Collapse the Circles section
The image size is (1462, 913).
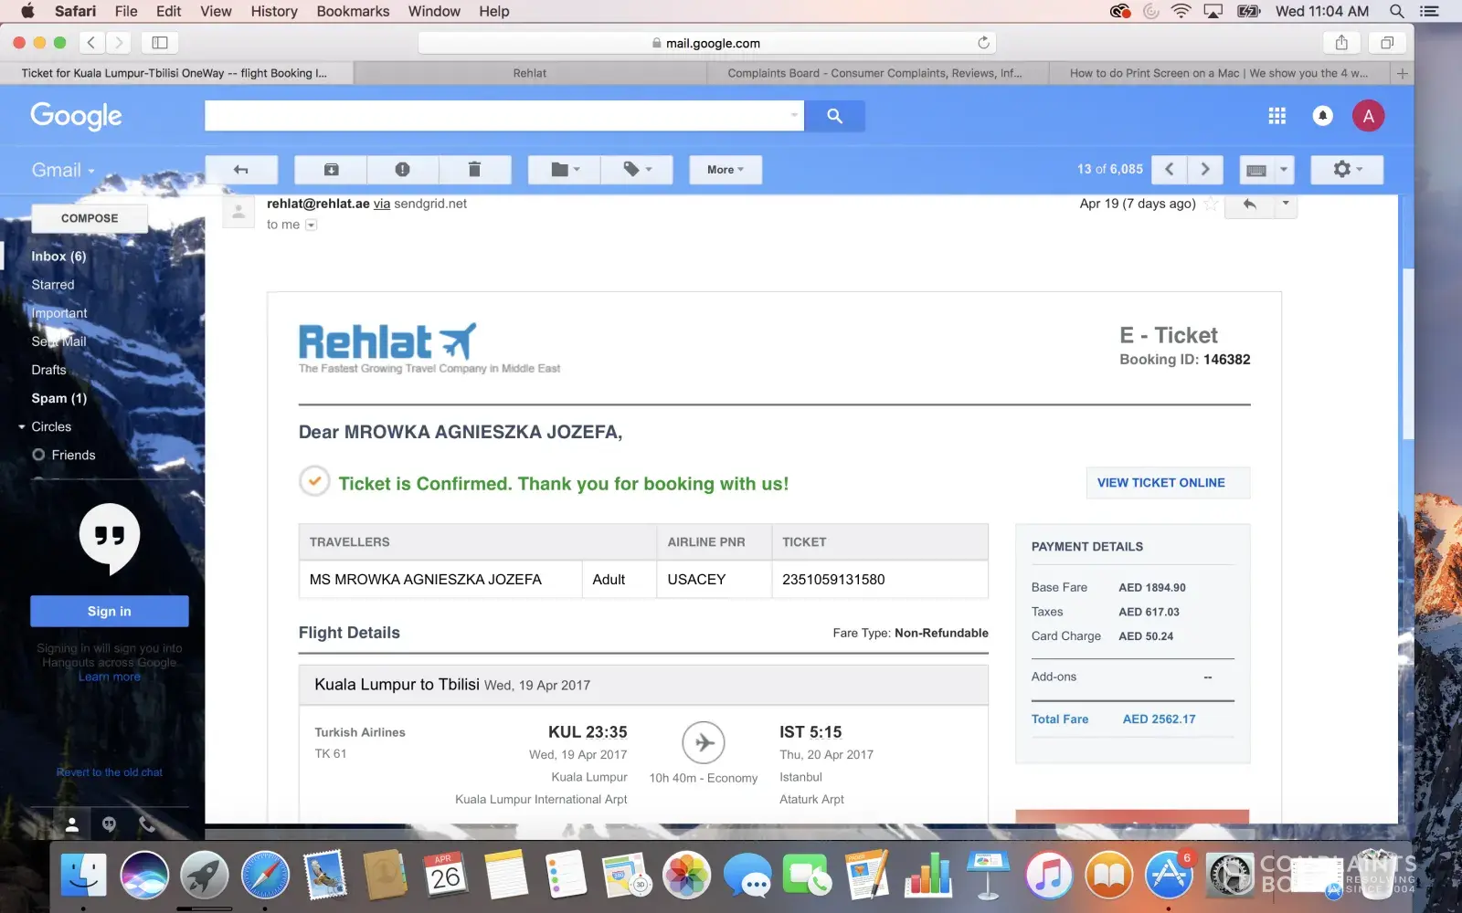tap(22, 426)
